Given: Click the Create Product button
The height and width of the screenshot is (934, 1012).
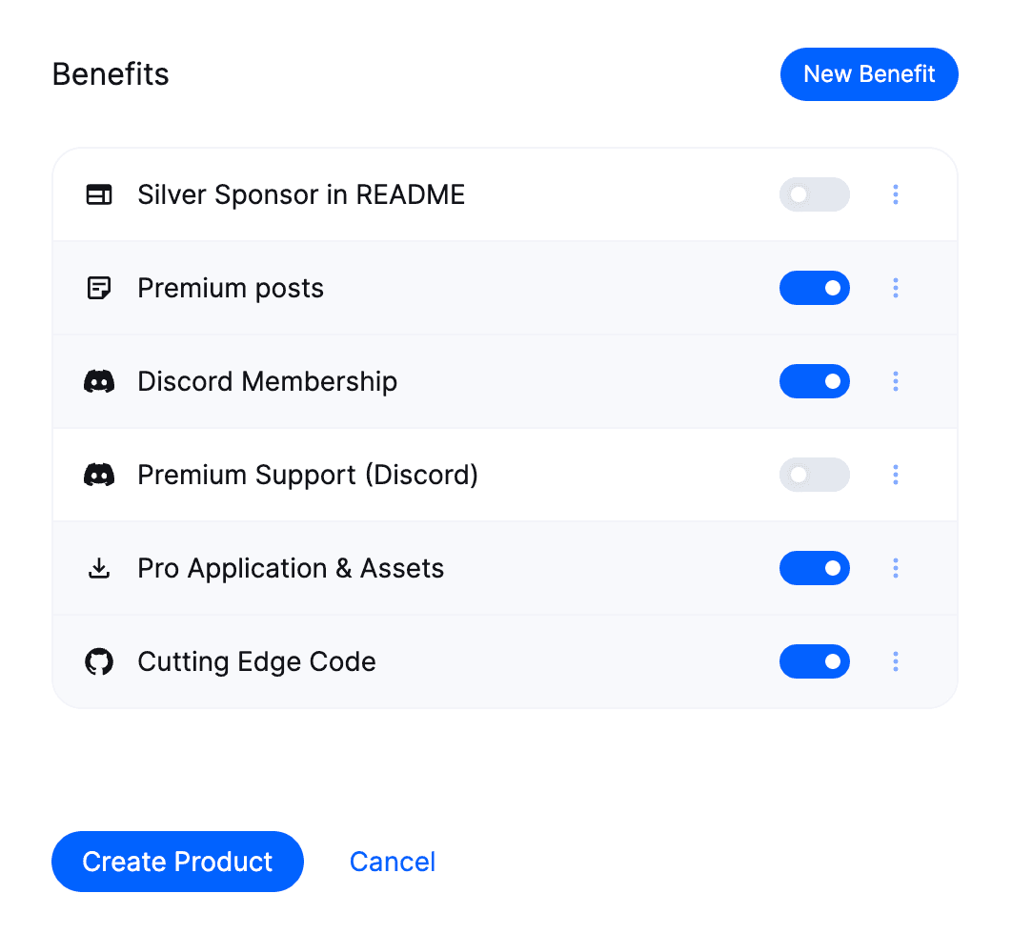Looking at the screenshot, I should [177, 862].
